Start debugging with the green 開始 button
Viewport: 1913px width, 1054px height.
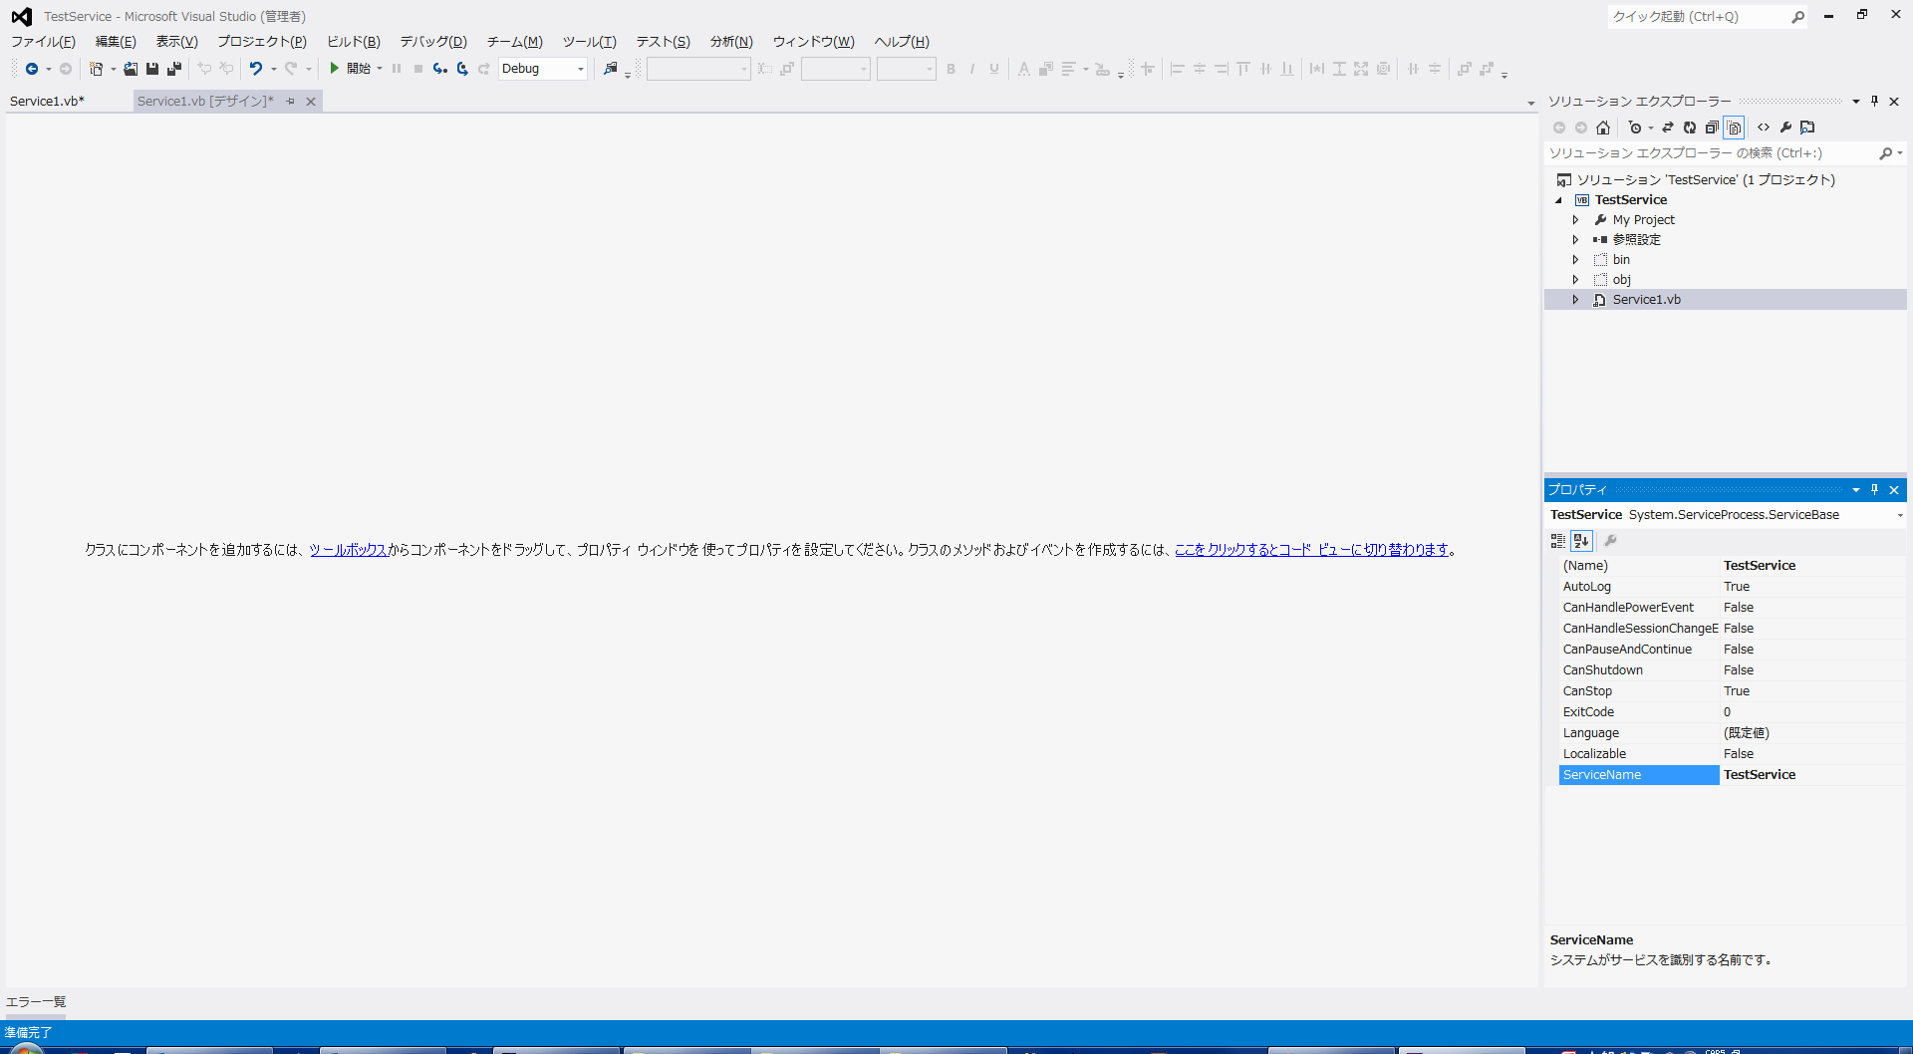pyautogui.click(x=351, y=69)
